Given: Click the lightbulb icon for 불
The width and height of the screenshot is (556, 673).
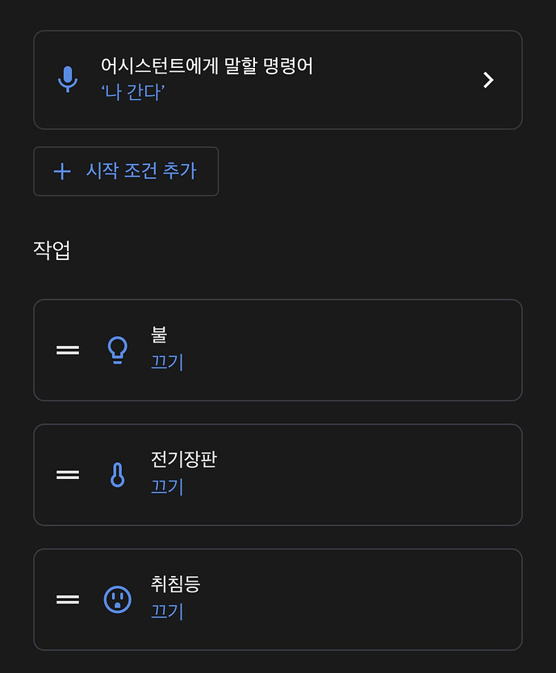Looking at the screenshot, I should (x=118, y=350).
